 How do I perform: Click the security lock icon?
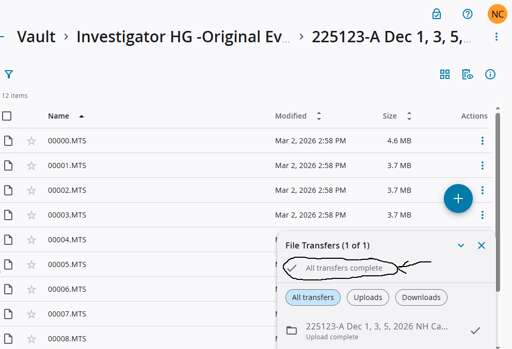pos(436,14)
